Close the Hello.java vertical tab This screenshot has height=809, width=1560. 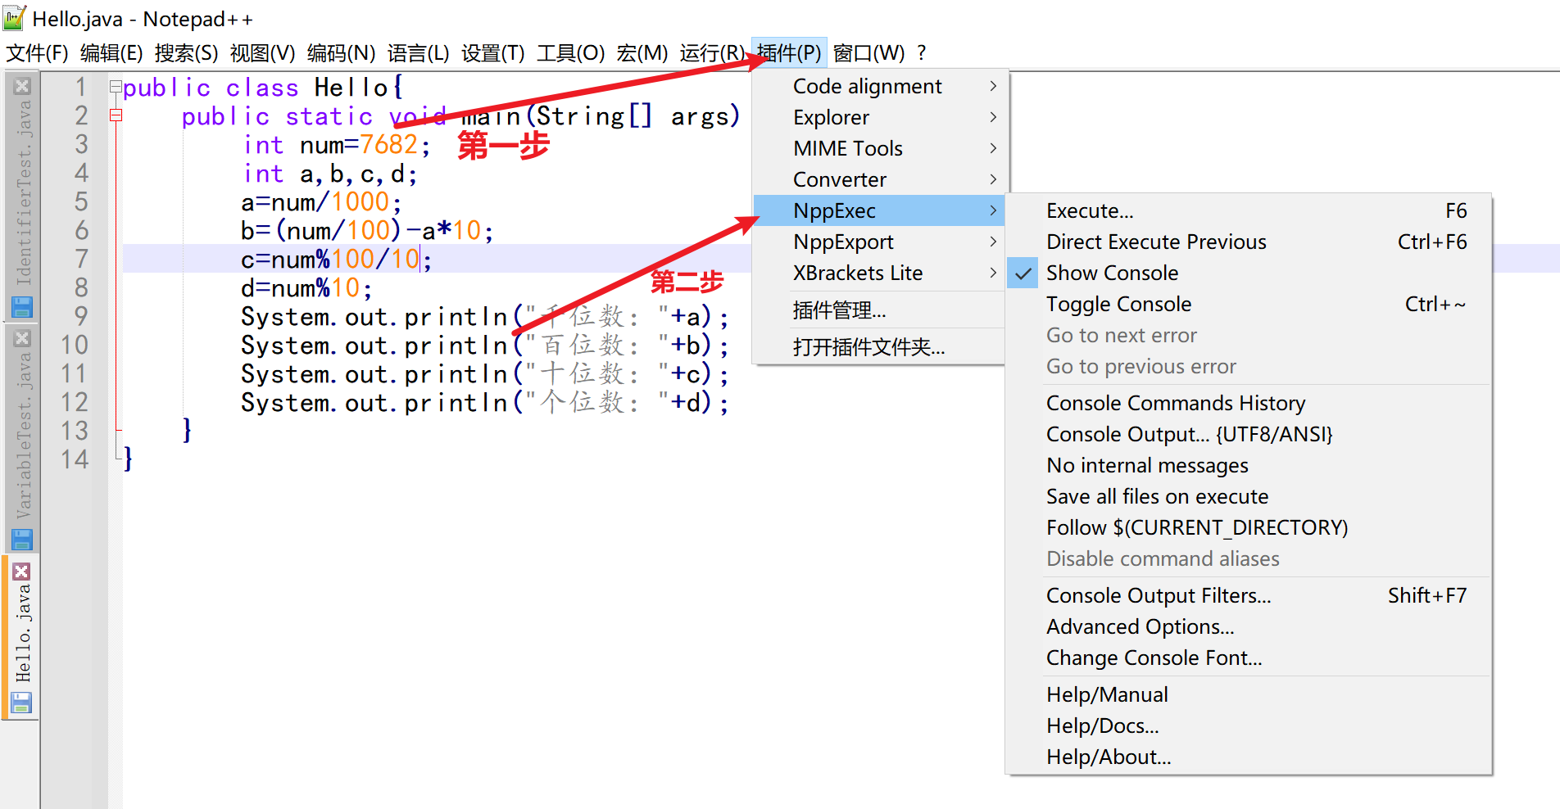click(x=22, y=572)
